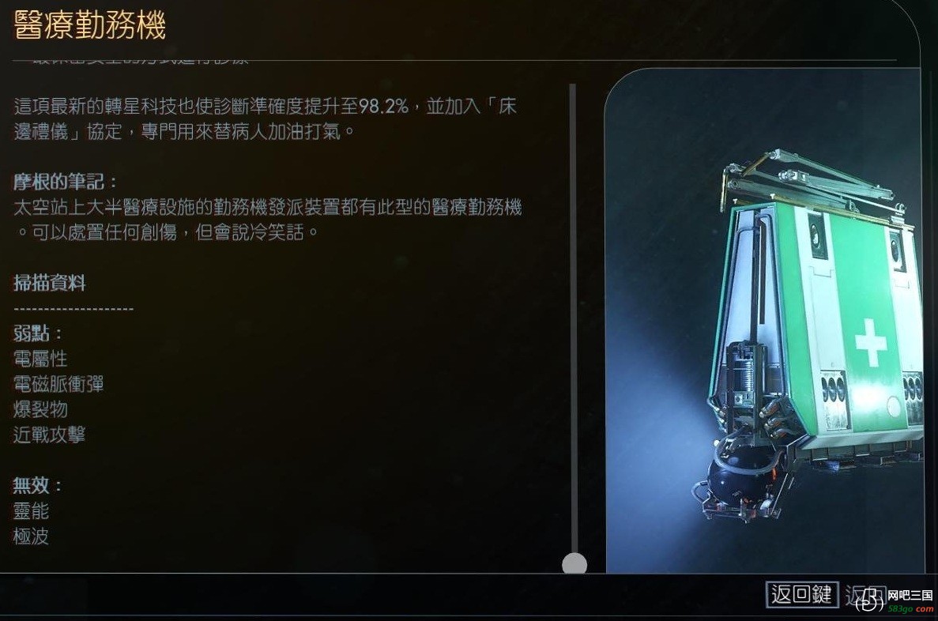Select the 電屬性 weakness entry
938x621 pixels.
[40, 359]
